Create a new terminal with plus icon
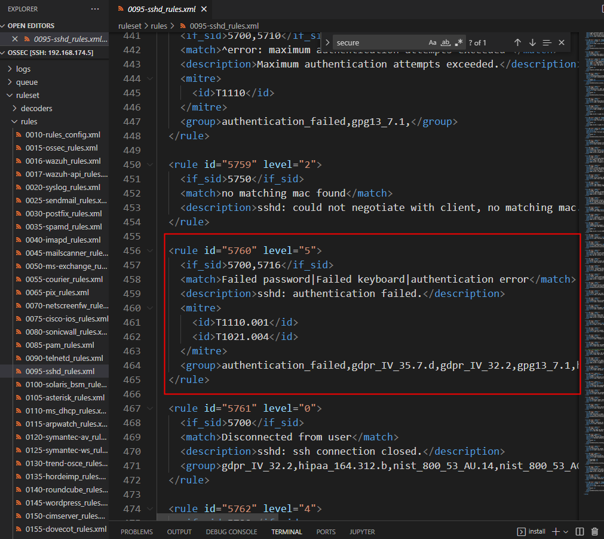Screen dimensions: 604x539 click(556, 532)
